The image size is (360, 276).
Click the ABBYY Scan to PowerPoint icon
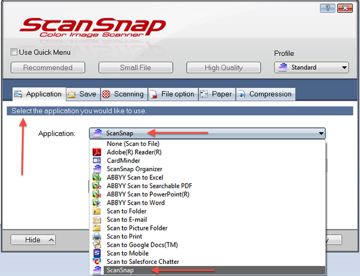point(97,194)
